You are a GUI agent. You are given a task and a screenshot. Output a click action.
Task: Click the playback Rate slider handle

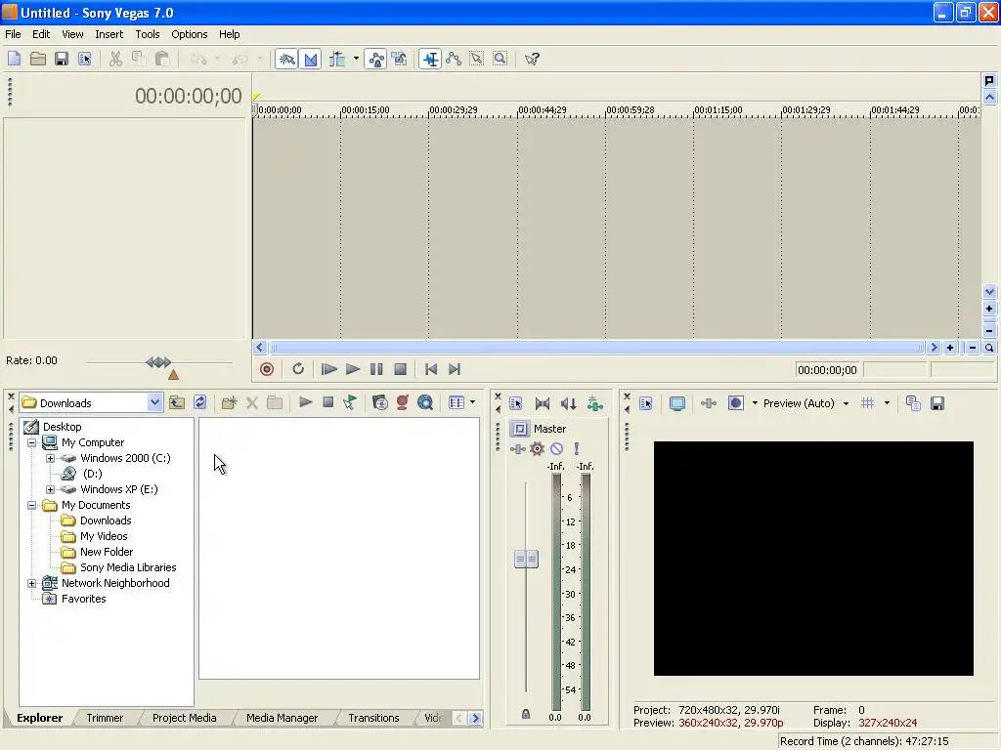[x=158, y=362]
